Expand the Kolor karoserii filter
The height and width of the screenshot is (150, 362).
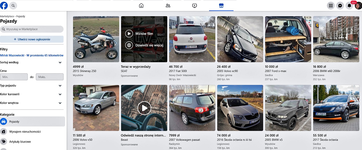(x=32, y=94)
